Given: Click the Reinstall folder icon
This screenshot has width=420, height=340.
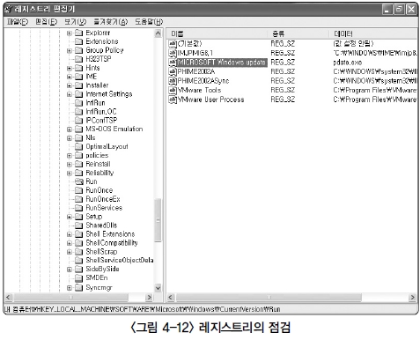Looking at the screenshot, I should 78,164.
